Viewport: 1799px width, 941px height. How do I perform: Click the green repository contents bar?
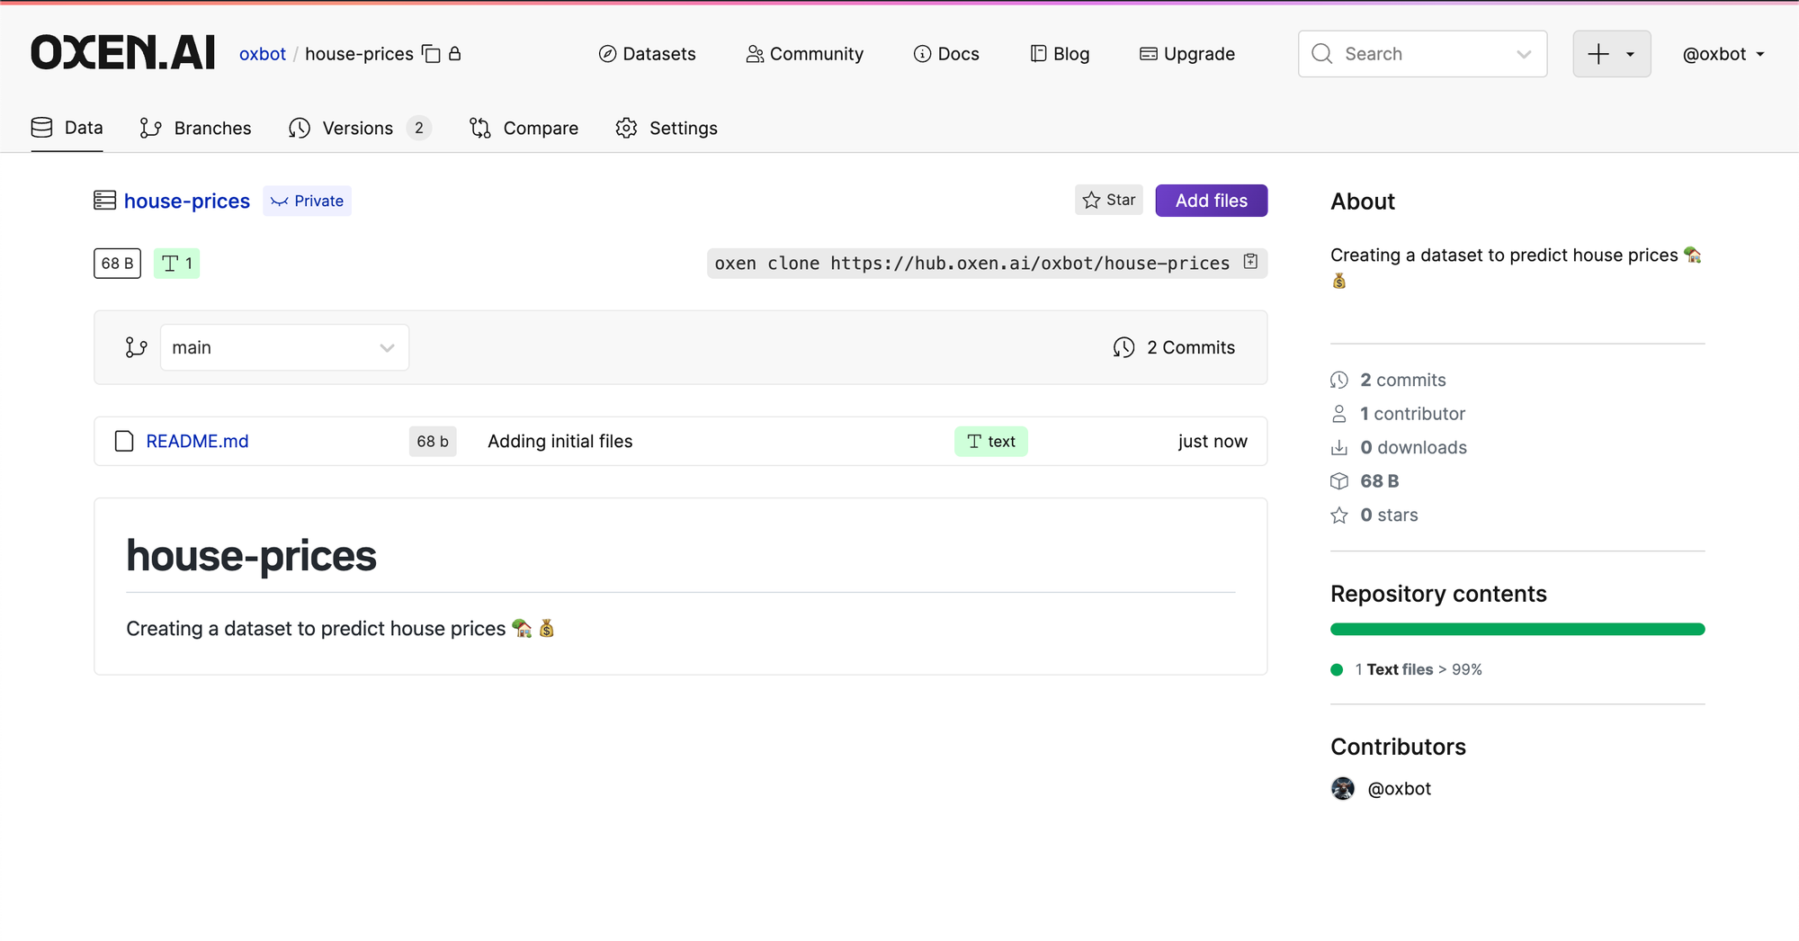pyautogui.click(x=1517, y=630)
